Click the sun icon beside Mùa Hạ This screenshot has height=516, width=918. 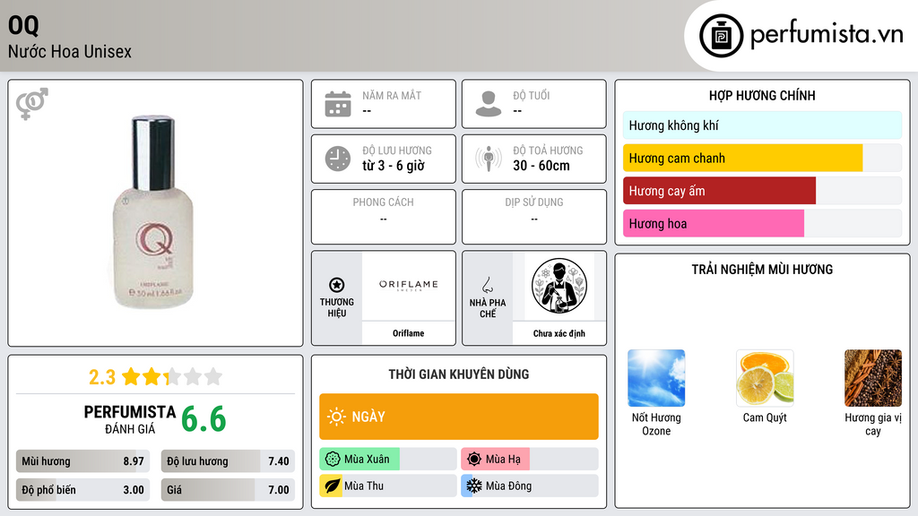pos(474,460)
